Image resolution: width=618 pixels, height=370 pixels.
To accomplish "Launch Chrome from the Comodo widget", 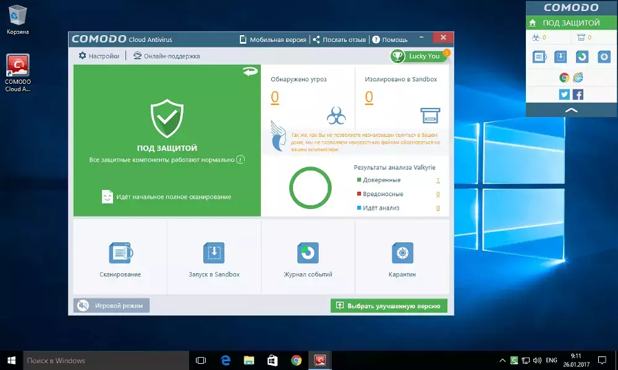I will [x=564, y=78].
